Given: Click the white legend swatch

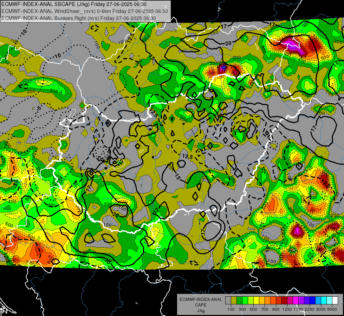Looking at the screenshot, I should click(x=335, y=301).
